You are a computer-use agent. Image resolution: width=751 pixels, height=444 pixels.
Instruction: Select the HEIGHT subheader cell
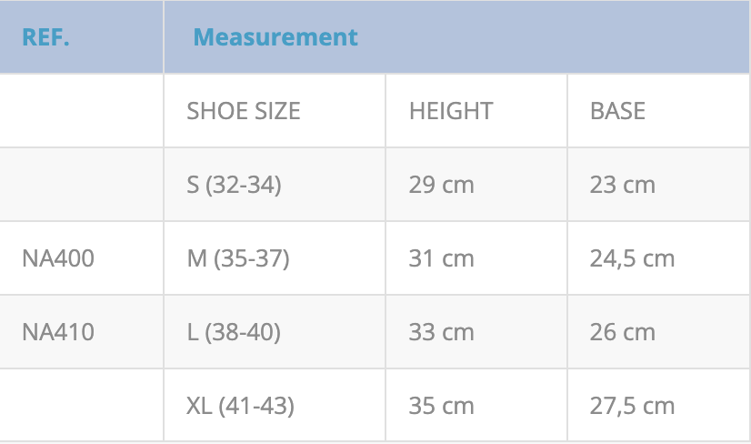click(x=451, y=111)
